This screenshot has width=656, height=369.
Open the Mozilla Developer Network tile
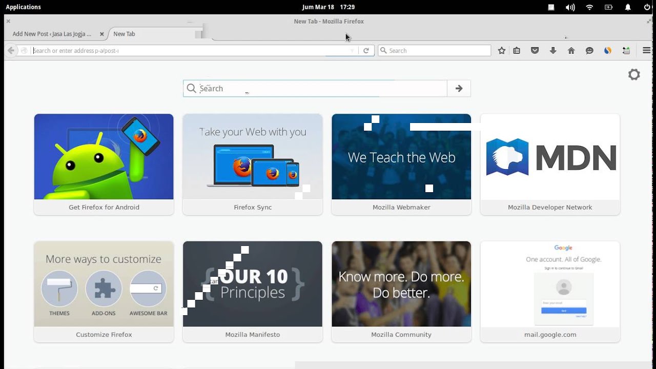550,164
